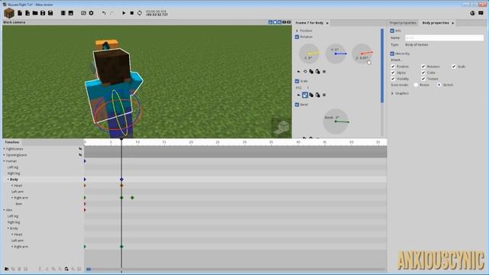
Task: Click X rotation dial with yellow hand
Action: 309,53
